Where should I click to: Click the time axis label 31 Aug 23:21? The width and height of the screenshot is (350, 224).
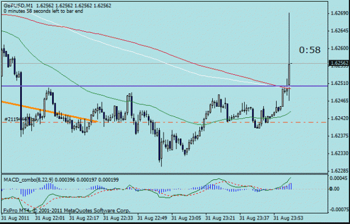[x=220, y=217]
